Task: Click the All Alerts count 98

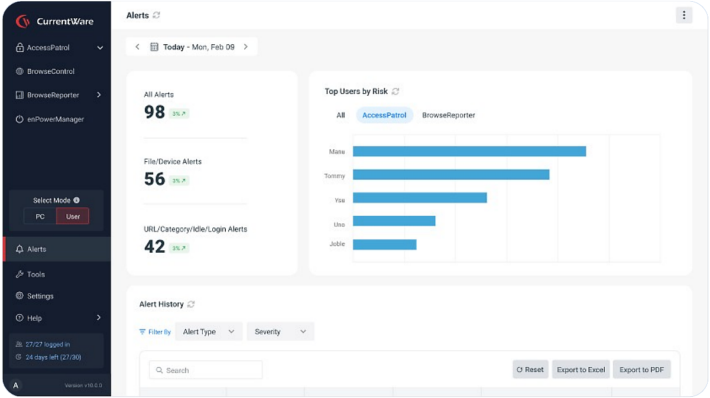Action: [x=154, y=112]
